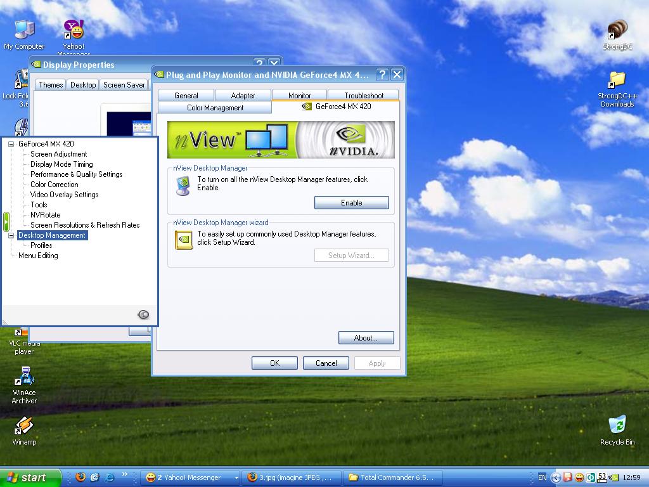The image size is (649, 487).
Task: Open WinAce Archiver desktop shortcut
Action: point(24,385)
